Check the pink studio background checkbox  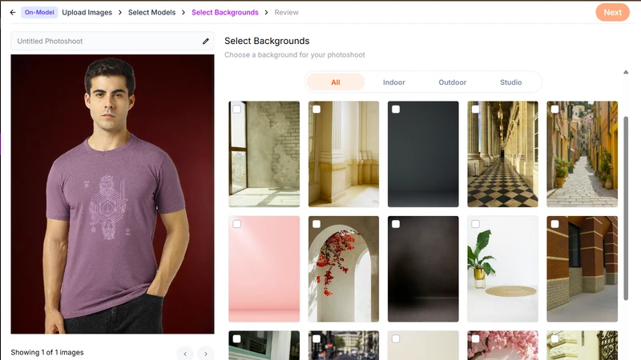click(x=236, y=224)
